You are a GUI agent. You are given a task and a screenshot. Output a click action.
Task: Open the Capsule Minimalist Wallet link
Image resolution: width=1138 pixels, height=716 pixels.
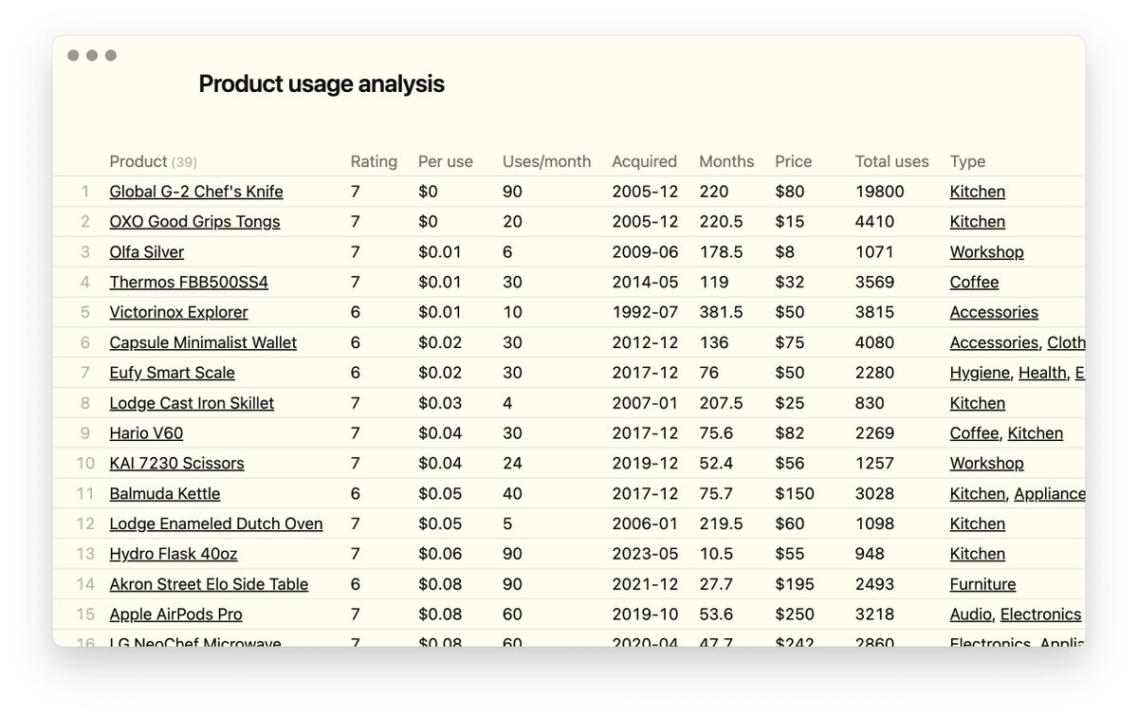(203, 343)
